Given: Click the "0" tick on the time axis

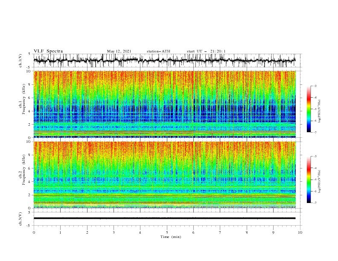Looking at the screenshot, I should point(34,232).
